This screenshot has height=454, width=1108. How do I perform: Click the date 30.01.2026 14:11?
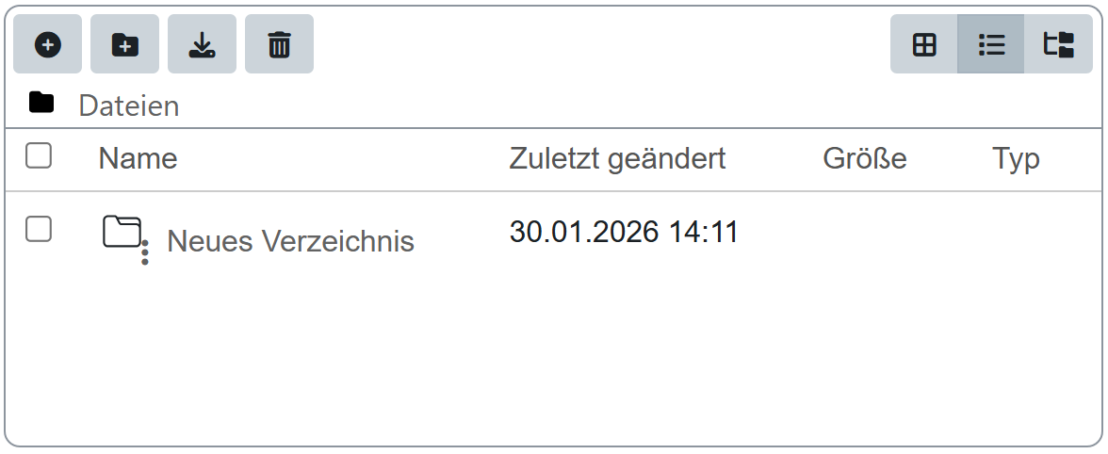coord(623,232)
